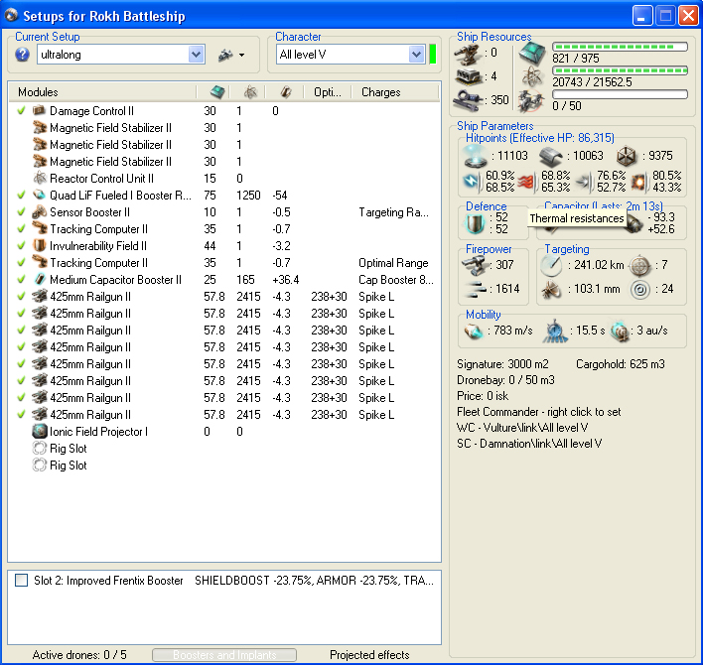Viewport: 703px width, 665px height.
Task: Click the turret hardpoints icon in Ship Resources
Action: click(x=468, y=54)
